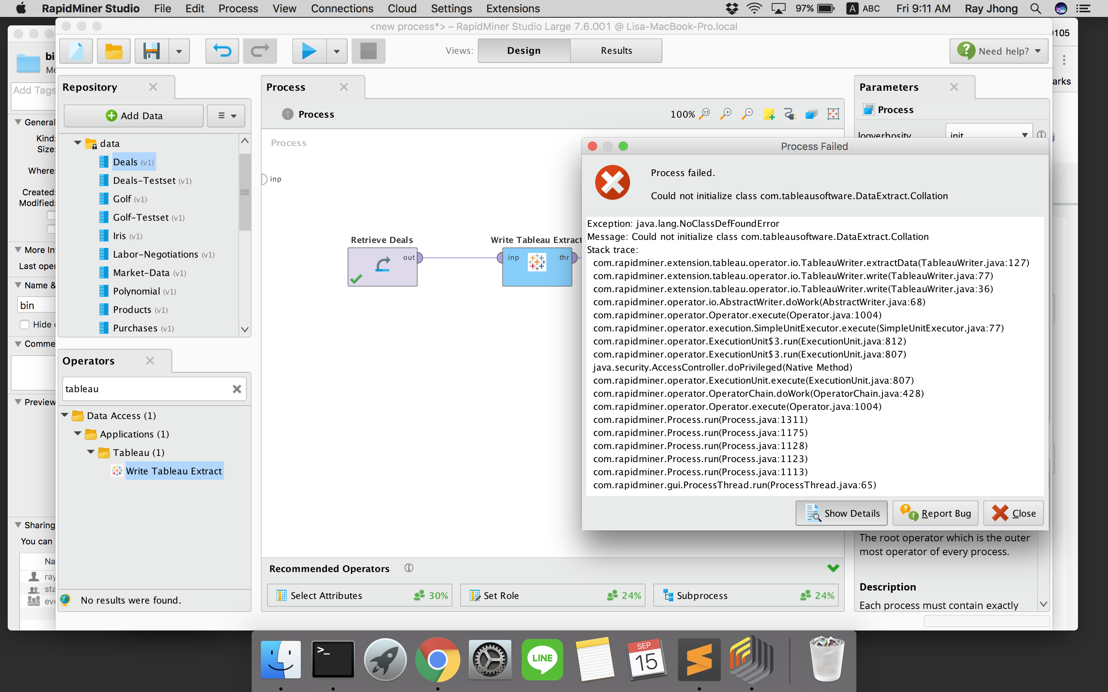Viewport: 1108px width, 692px height.
Task: Click Report Bug in the error dialog
Action: coord(935,513)
